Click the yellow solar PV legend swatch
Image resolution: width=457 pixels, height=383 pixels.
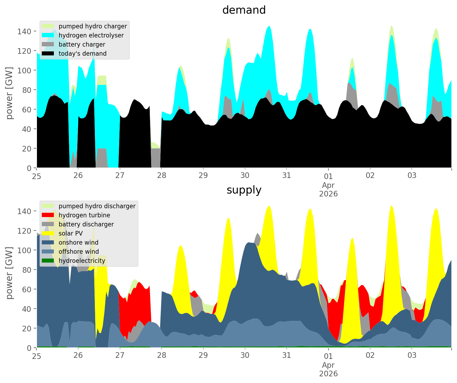tap(48, 233)
